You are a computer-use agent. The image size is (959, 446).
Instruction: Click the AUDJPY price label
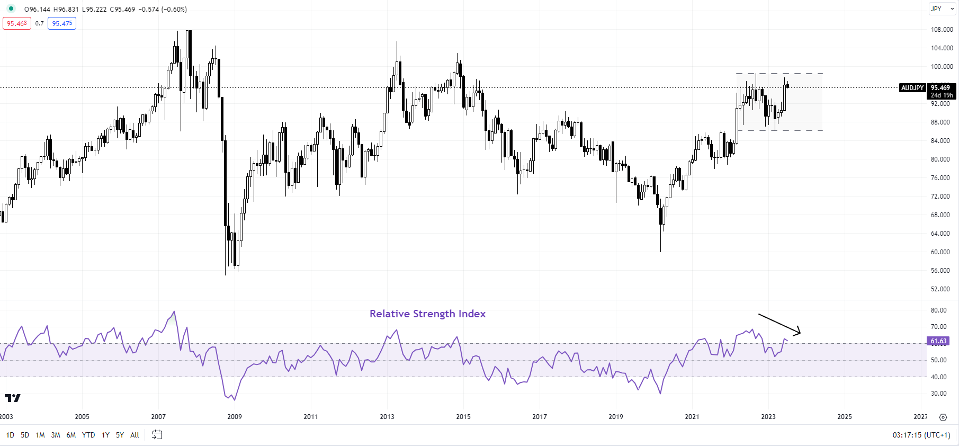point(912,88)
